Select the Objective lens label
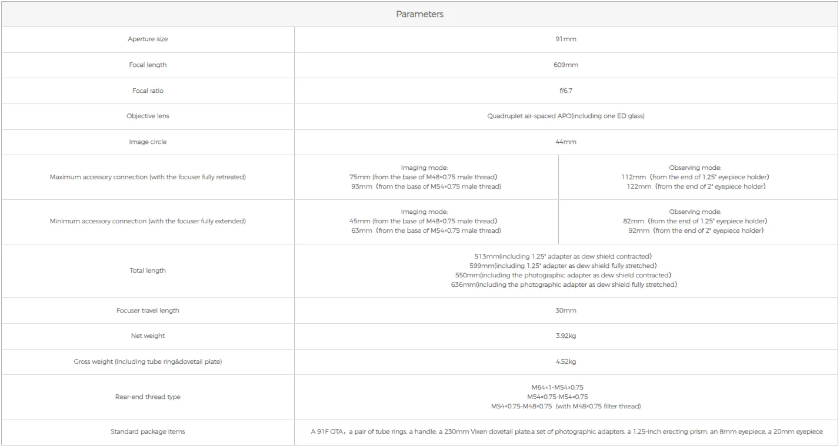The image size is (840, 446). pyautogui.click(x=148, y=116)
